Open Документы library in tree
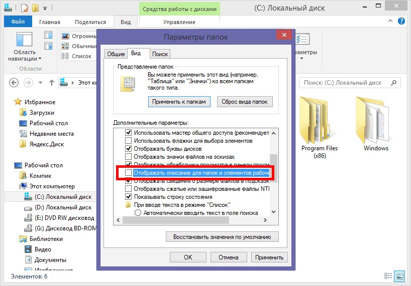Viewport: 411px width, 286px height. 50,260
